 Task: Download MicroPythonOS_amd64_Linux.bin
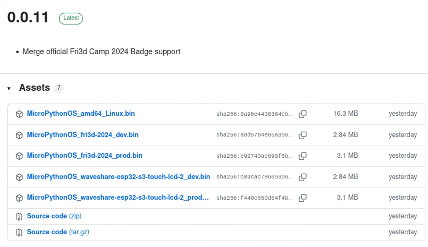point(81,114)
